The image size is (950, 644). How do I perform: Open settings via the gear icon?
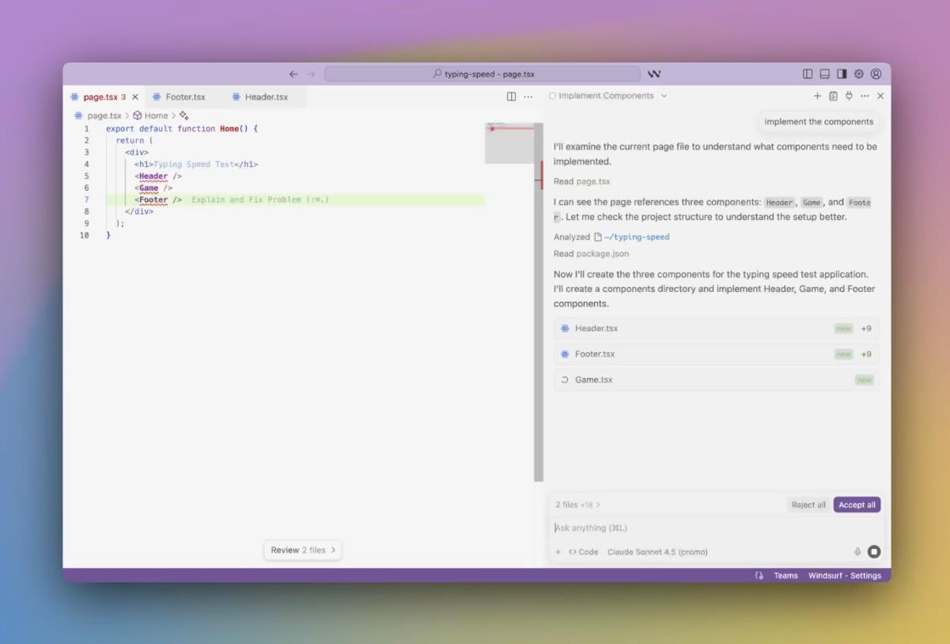click(859, 74)
